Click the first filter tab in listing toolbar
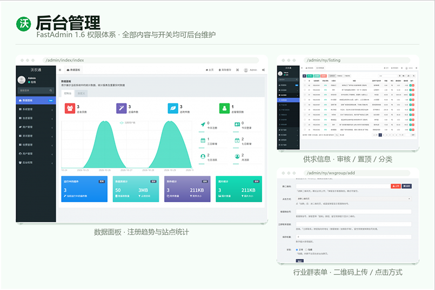Viewport: 435px width, 290px height. point(332,76)
